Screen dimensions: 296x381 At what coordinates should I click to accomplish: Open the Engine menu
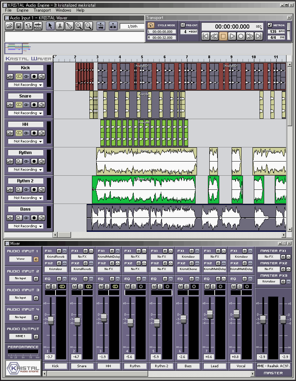tap(23, 10)
